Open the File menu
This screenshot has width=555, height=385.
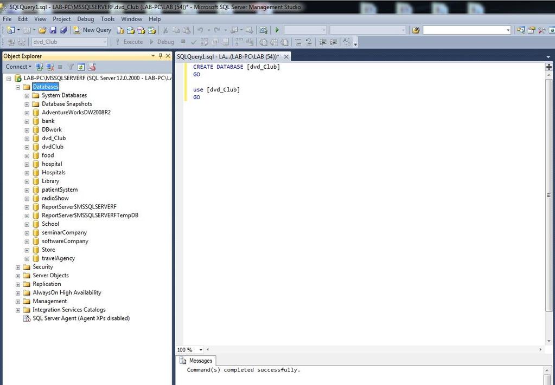coord(7,19)
